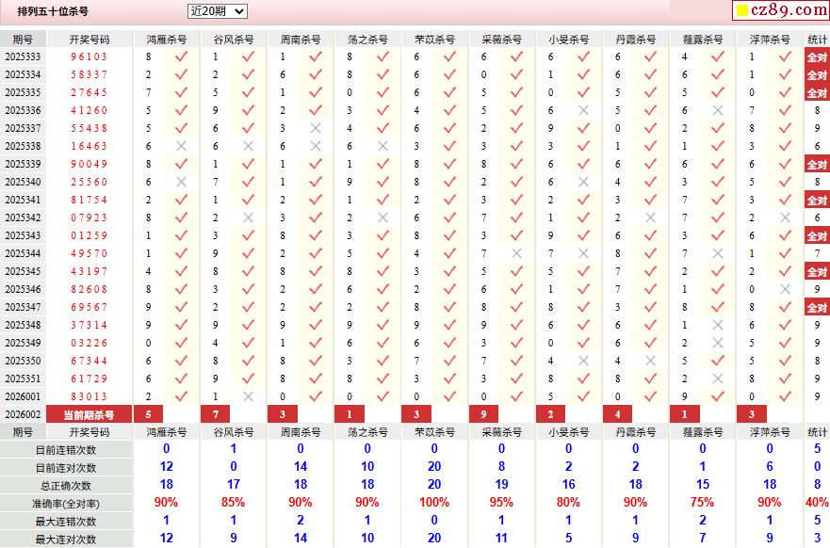Click the 最大连对次数 row label
The height and width of the screenshot is (548, 830).
coord(66,539)
